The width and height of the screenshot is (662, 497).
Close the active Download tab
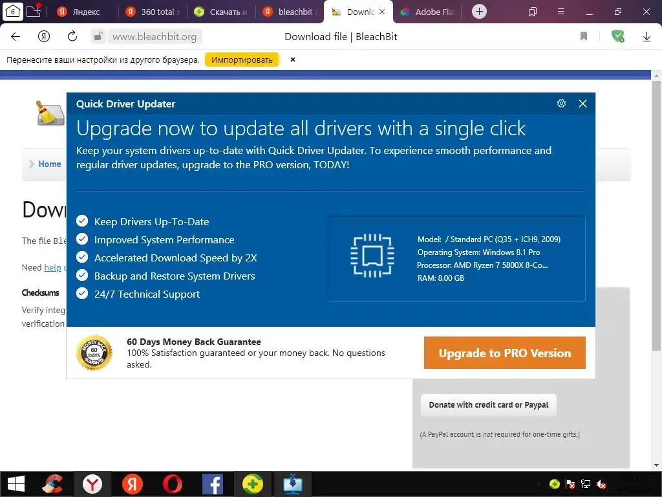[382, 12]
